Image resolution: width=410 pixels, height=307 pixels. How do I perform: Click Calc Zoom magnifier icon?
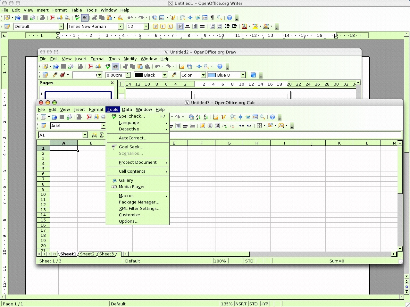(263, 117)
